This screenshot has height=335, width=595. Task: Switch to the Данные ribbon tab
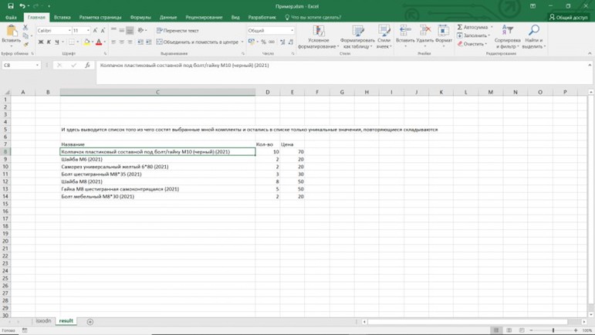[168, 17]
